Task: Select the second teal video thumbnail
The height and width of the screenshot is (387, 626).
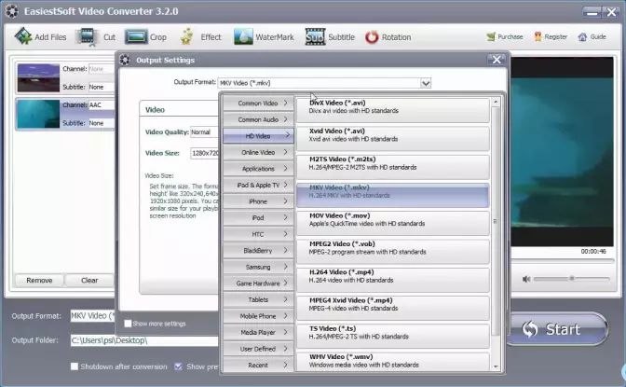Action: click(x=38, y=114)
